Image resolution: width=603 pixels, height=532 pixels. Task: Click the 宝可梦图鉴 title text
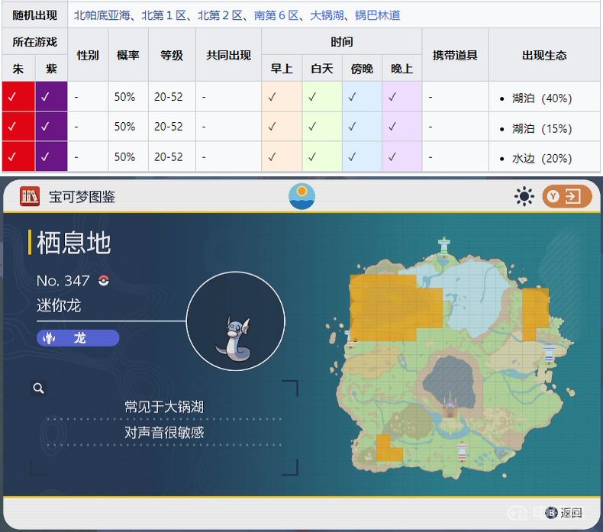pos(82,197)
